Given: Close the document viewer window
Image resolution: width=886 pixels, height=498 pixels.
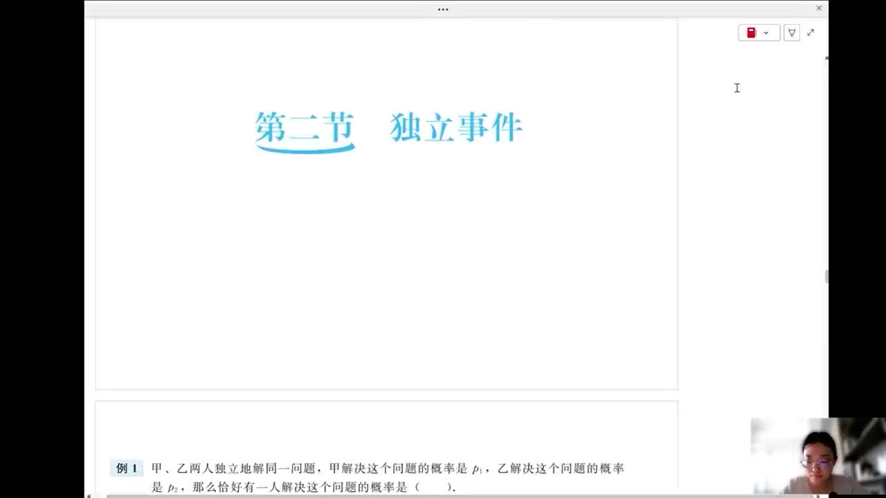Looking at the screenshot, I should coord(819,8).
